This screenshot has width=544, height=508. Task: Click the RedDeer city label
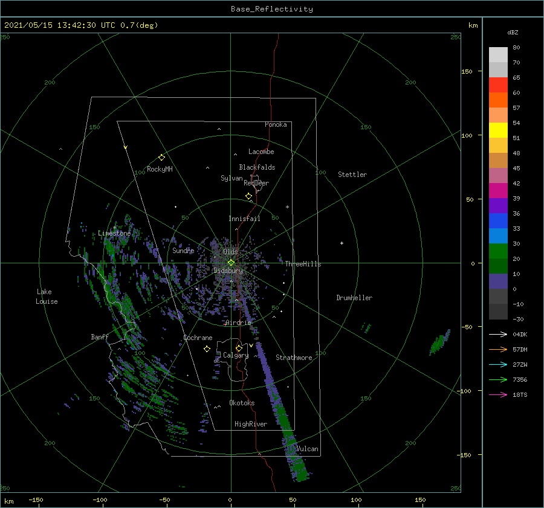click(x=256, y=183)
